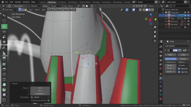Click the Apply modifier button
Viewport: 191px width, 107px height.
pos(170,55)
